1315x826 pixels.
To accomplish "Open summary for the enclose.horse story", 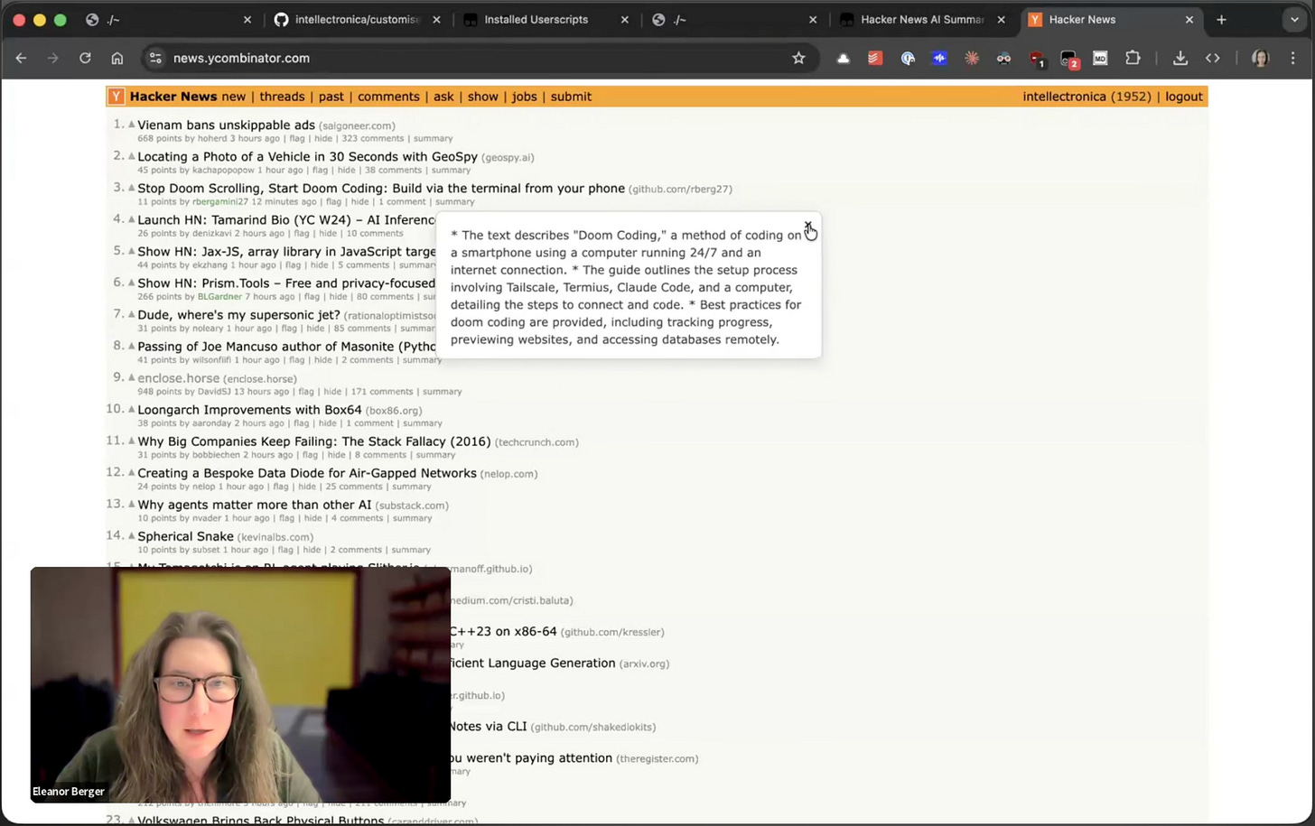I will (x=442, y=391).
